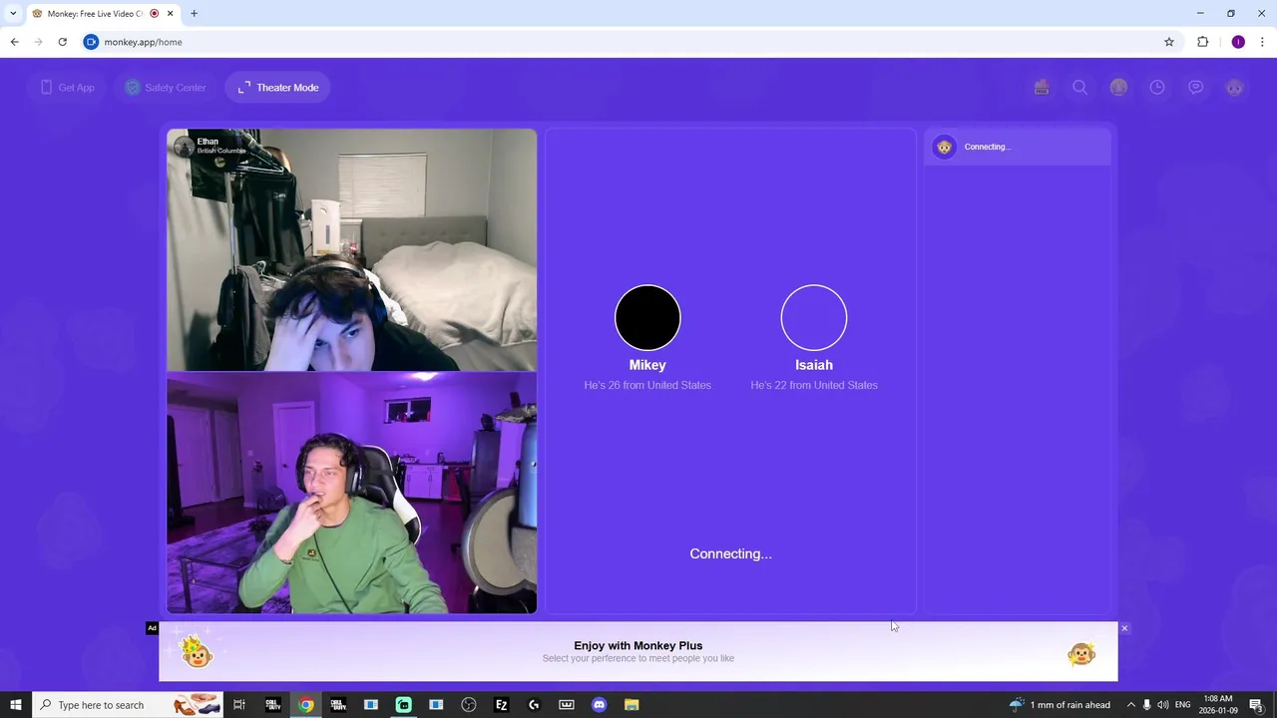Open the Safety Center
The width and height of the screenshot is (1277, 718).
165,88
